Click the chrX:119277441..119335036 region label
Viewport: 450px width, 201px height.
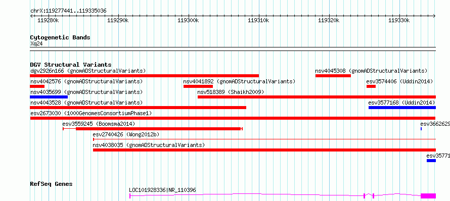[68, 11]
